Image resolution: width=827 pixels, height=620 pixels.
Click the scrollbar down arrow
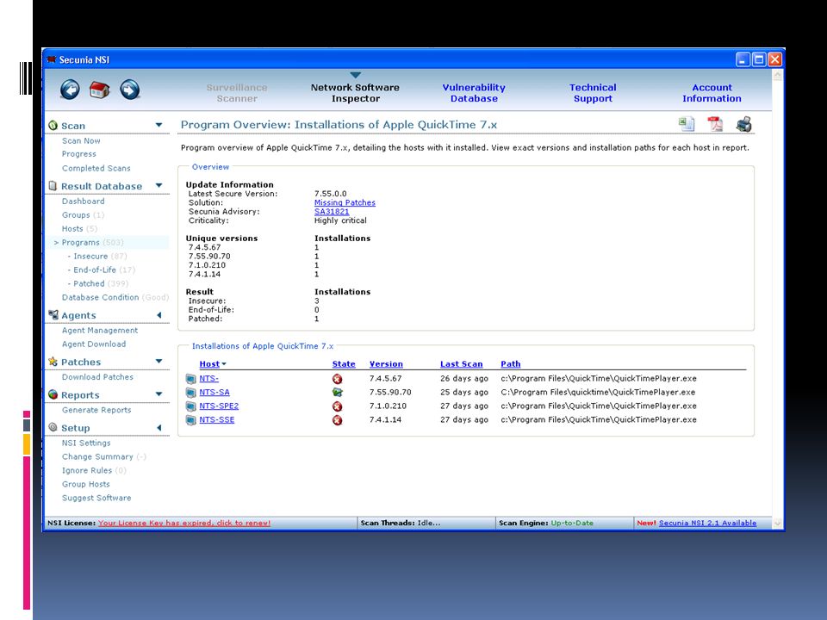(x=777, y=524)
